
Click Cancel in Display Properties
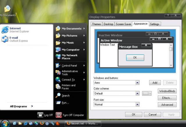153,115
